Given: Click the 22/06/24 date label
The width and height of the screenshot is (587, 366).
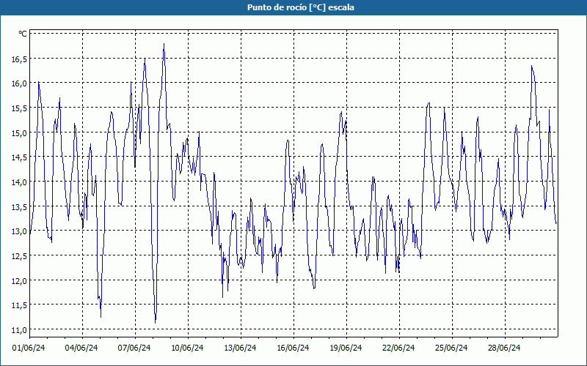Looking at the screenshot, I should coord(398,348).
